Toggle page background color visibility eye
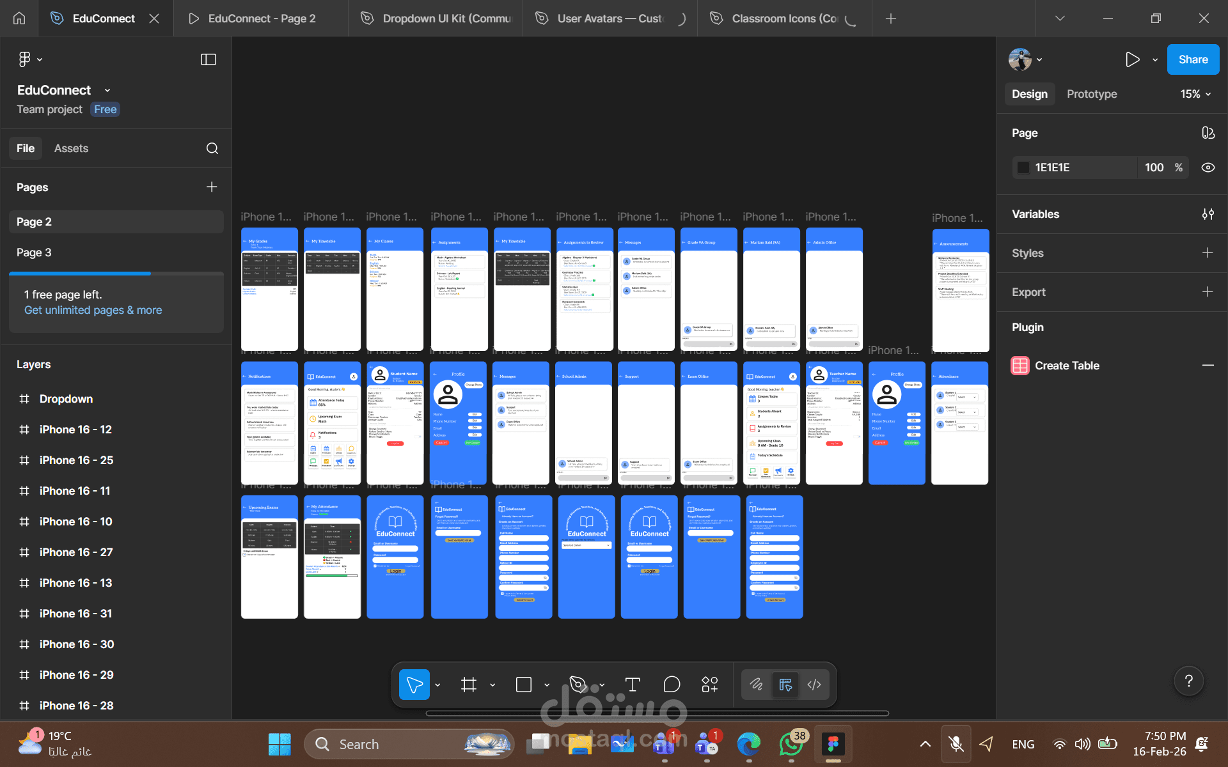The image size is (1228, 767). coord(1208,167)
